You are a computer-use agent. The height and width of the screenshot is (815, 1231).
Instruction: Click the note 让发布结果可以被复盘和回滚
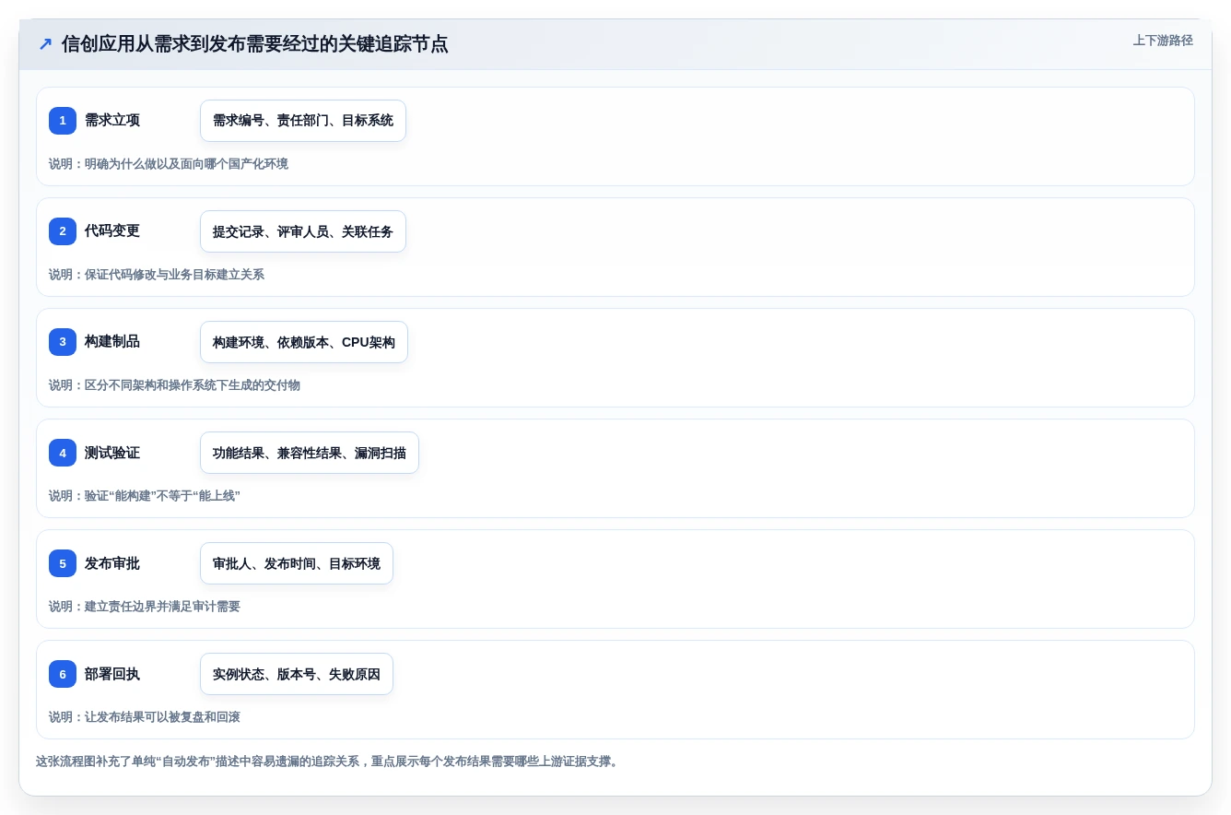pyautogui.click(x=145, y=717)
